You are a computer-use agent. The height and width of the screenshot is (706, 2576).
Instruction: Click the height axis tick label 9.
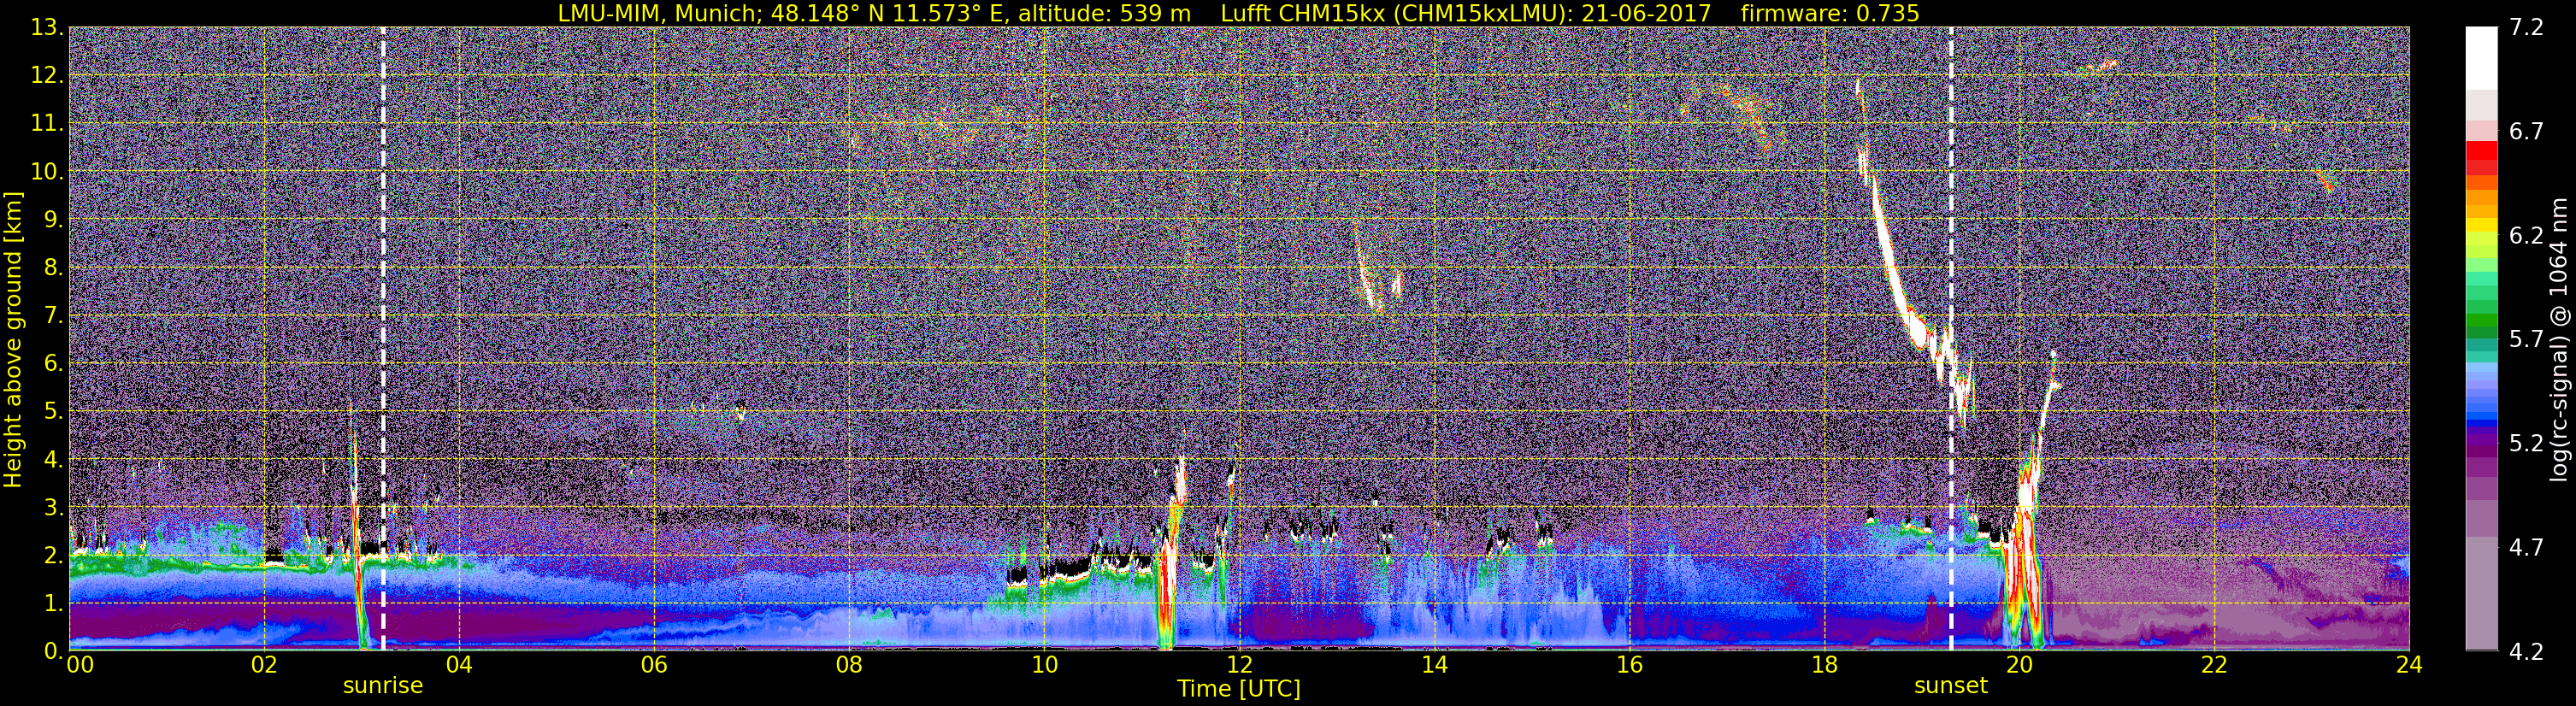click(x=52, y=220)
